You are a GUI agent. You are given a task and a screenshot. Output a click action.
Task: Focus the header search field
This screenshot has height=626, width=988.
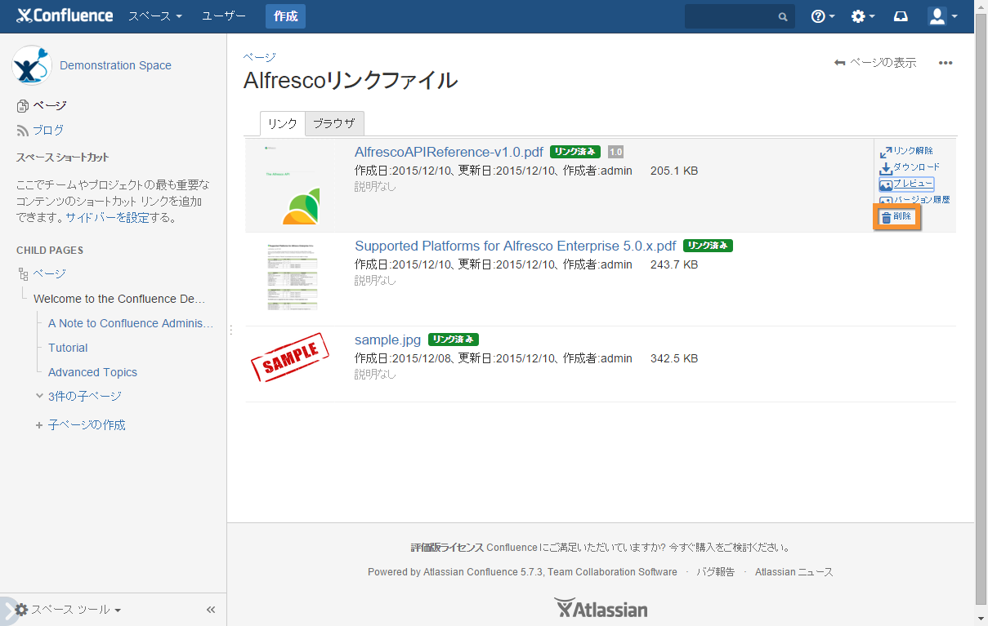pyautogui.click(x=740, y=16)
